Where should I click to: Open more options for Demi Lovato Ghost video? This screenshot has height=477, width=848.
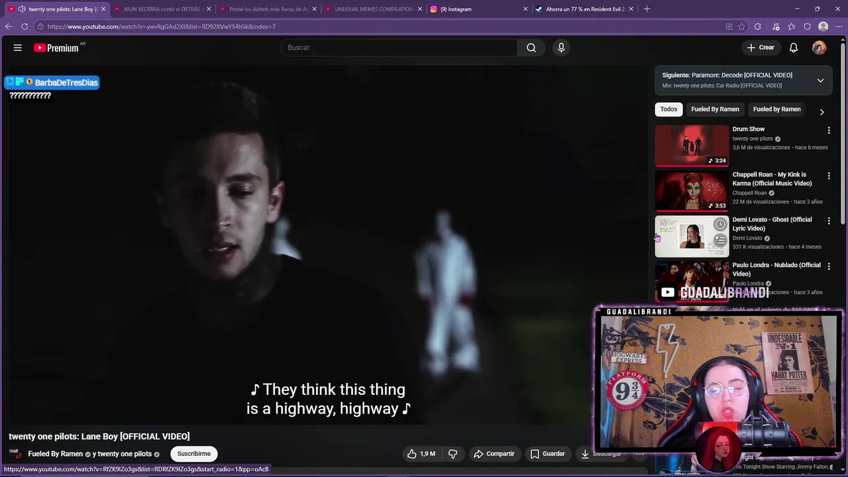tap(828, 221)
